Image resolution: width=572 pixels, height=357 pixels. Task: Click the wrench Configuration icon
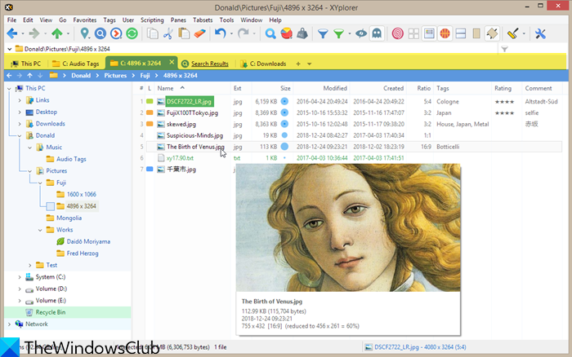tap(540, 34)
